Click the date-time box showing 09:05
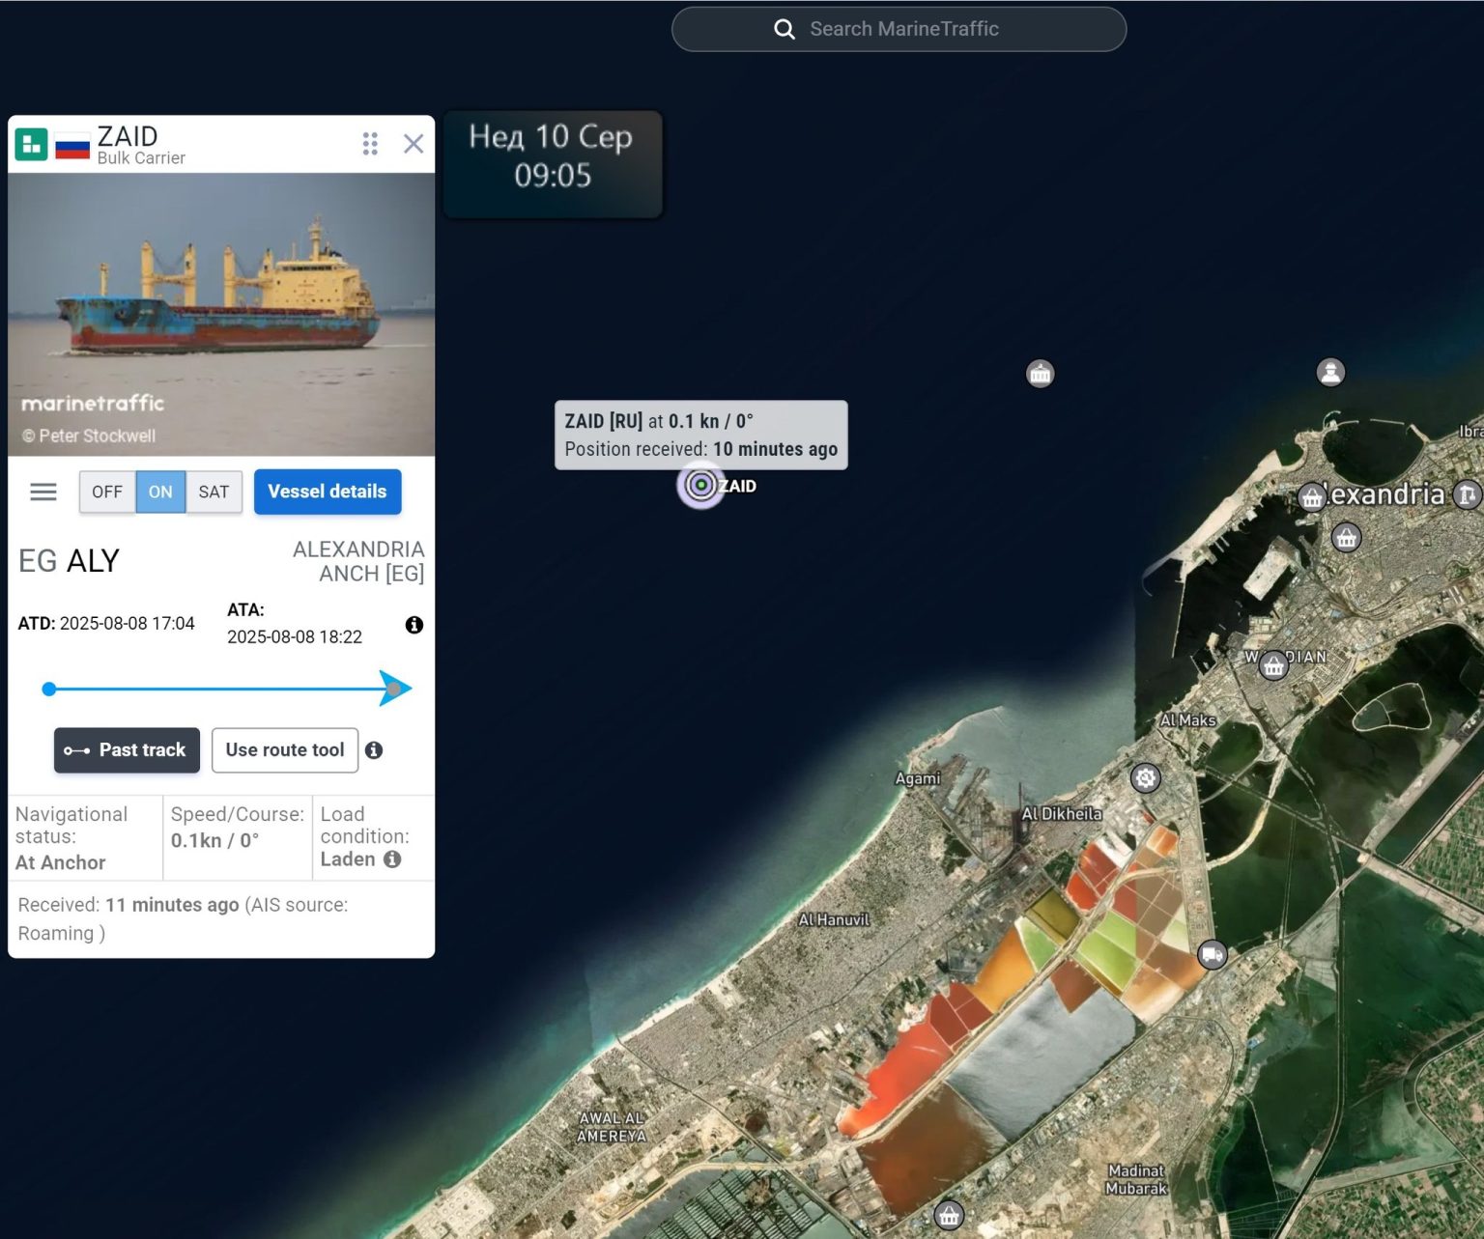 (553, 164)
